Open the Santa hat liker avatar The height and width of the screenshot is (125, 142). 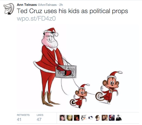pos(112,118)
